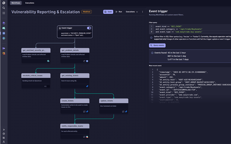The image size is (231, 144).
Task: Expand the Executions dropdown in the toolbar
Action: click(132, 12)
